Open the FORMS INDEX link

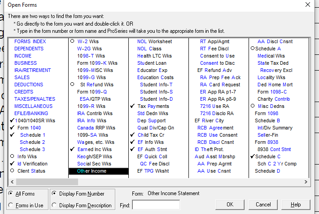30,41
